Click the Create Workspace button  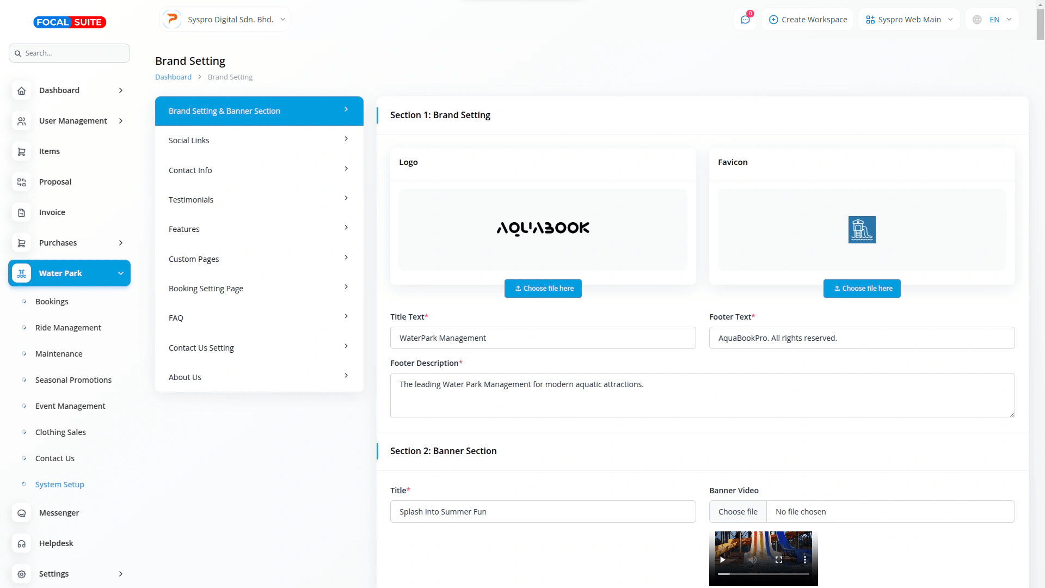click(808, 20)
